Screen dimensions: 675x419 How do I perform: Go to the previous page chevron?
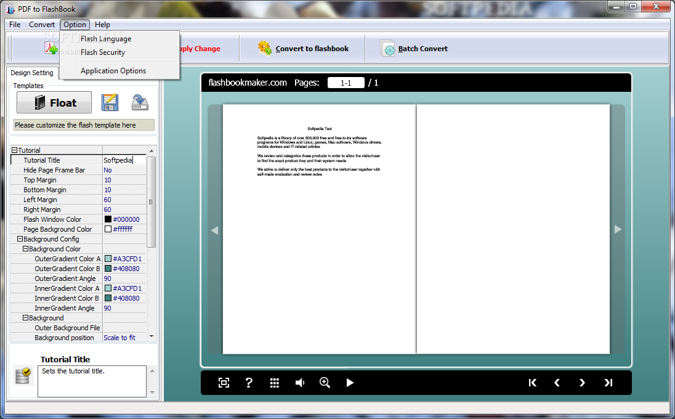tap(557, 383)
